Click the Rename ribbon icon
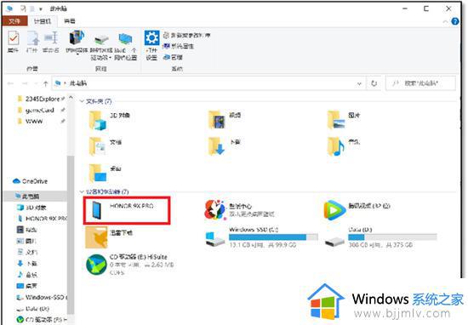468x325 pixels. (x=51, y=42)
